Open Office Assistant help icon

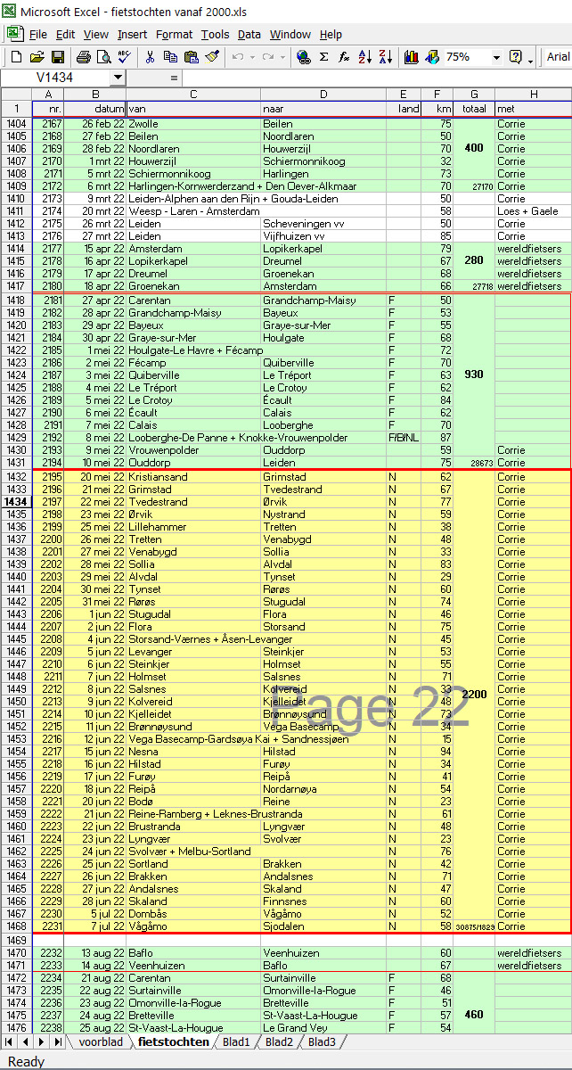515,57
